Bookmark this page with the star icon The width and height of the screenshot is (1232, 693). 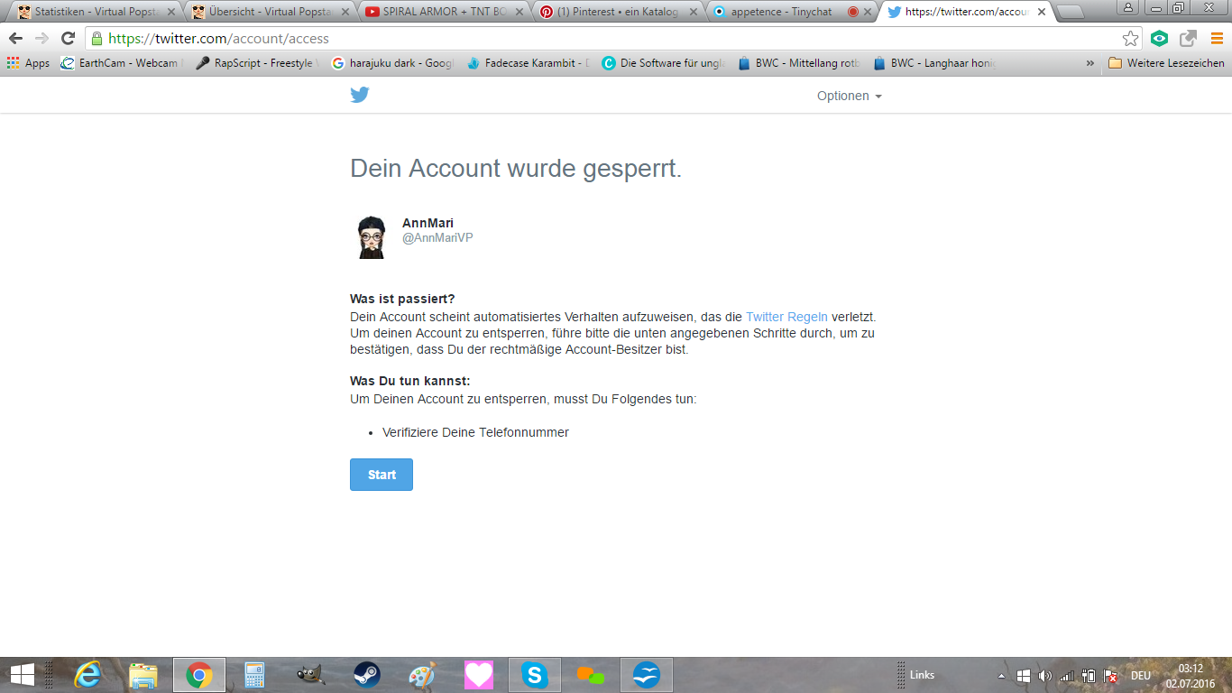(1130, 39)
